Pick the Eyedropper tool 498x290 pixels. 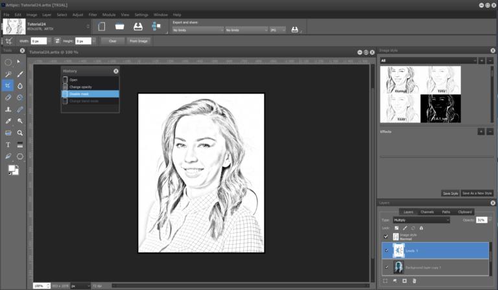point(8,121)
